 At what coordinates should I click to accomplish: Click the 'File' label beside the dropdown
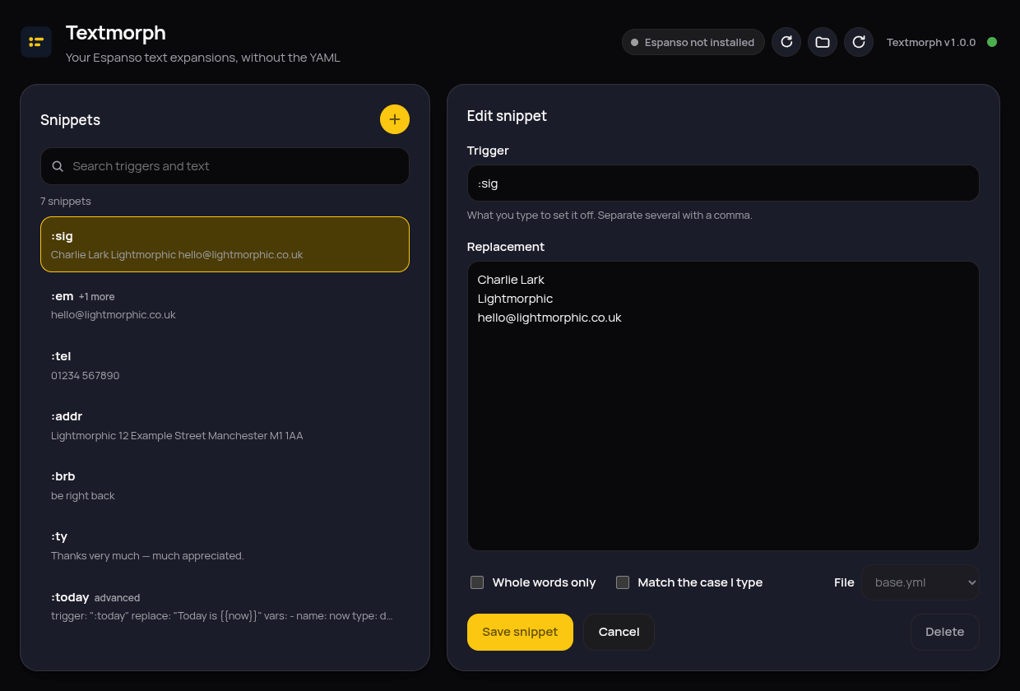click(x=844, y=582)
